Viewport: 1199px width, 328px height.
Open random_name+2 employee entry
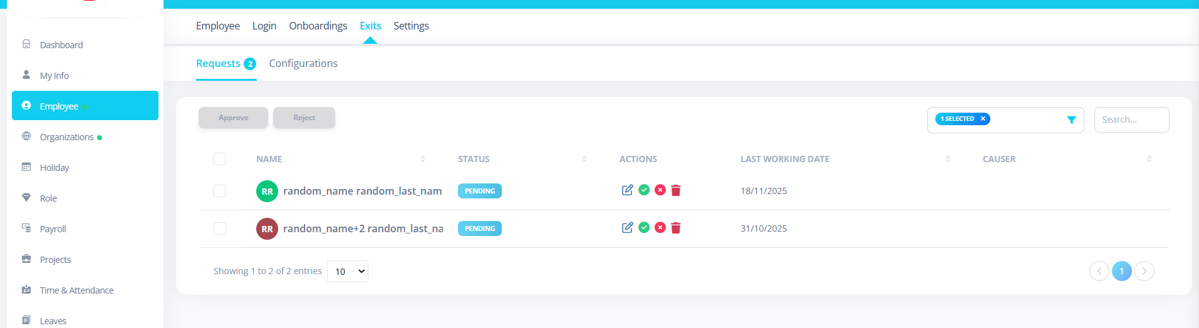pyautogui.click(x=363, y=228)
